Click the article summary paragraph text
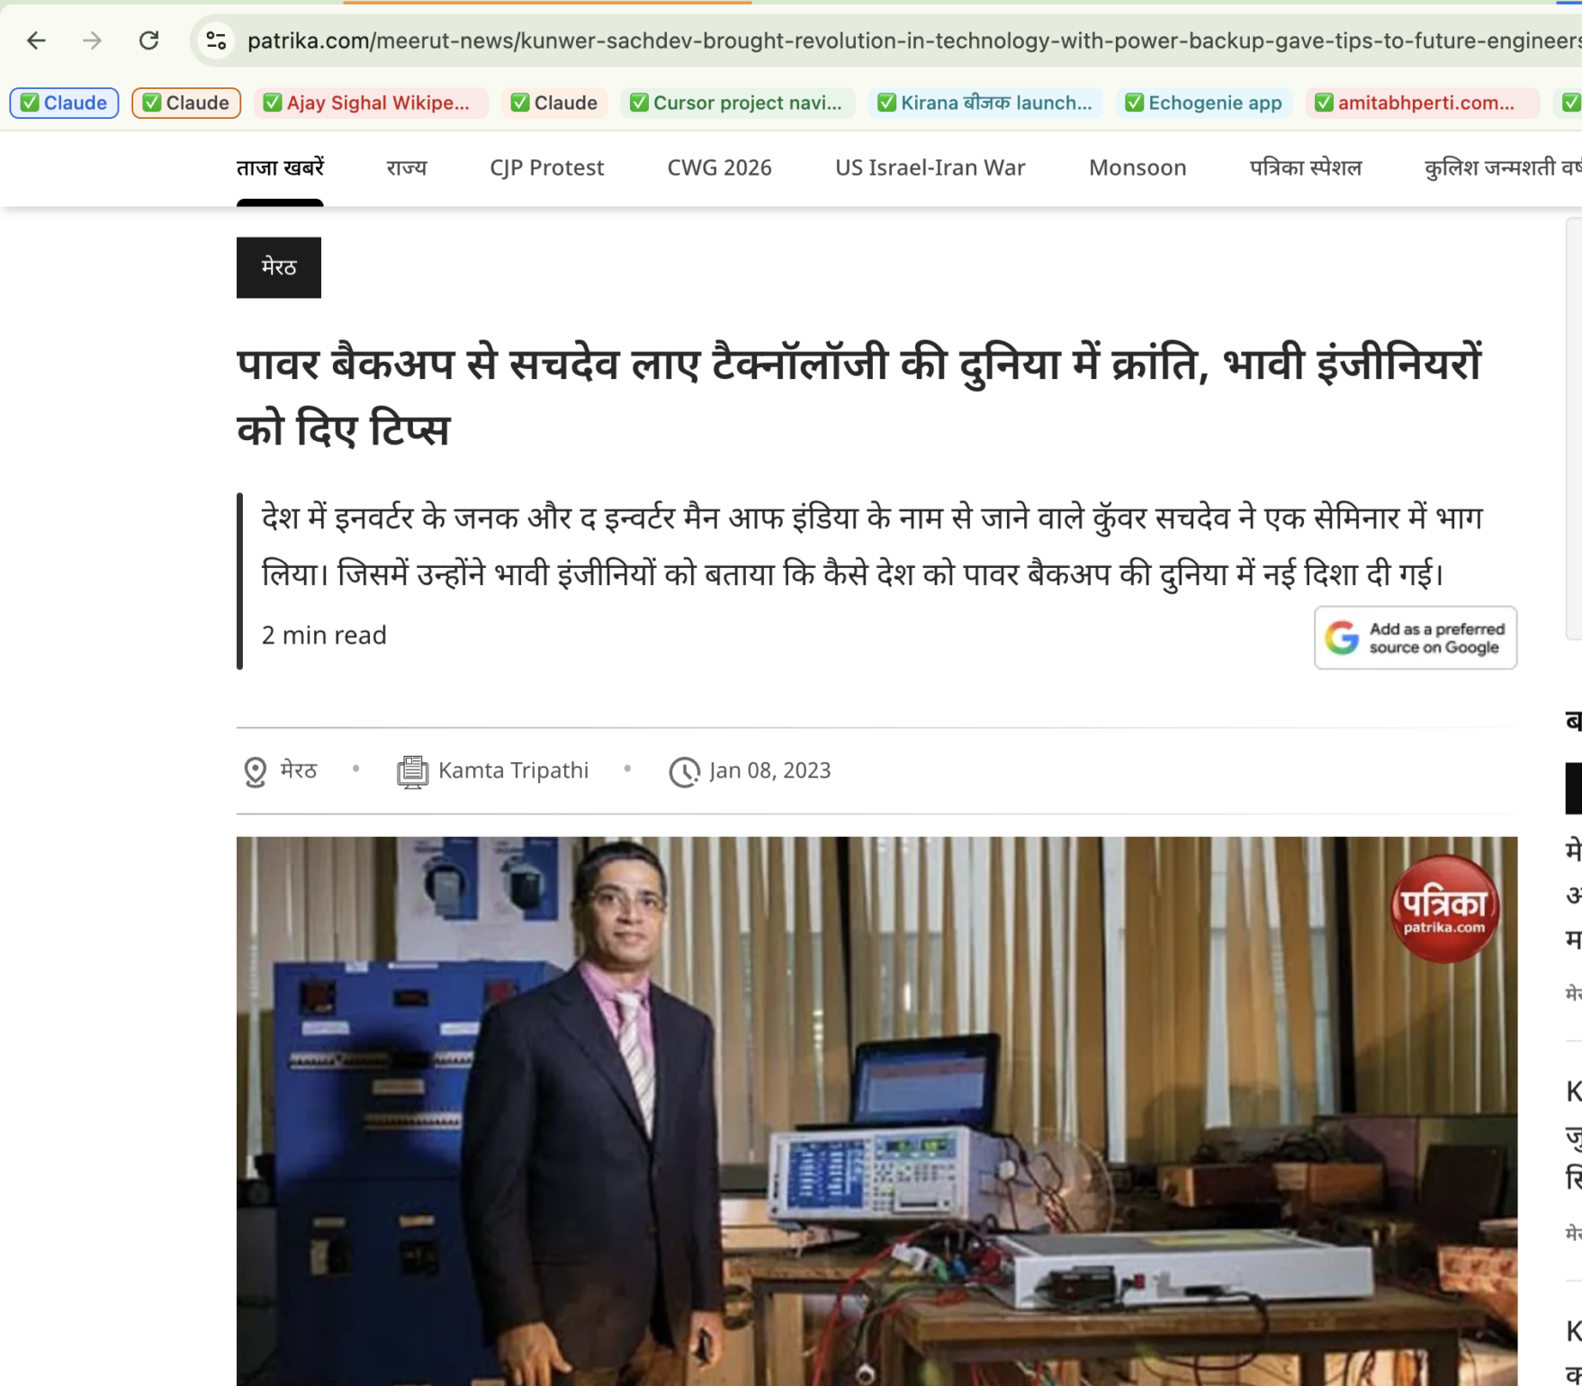1582x1386 pixels. (x=871, y=546)
